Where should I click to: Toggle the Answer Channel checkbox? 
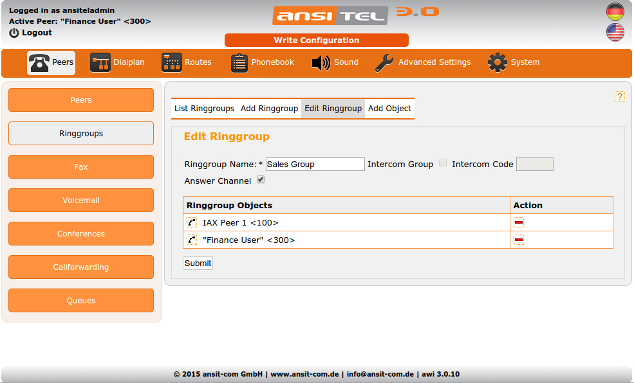click(x=261, y=180)
